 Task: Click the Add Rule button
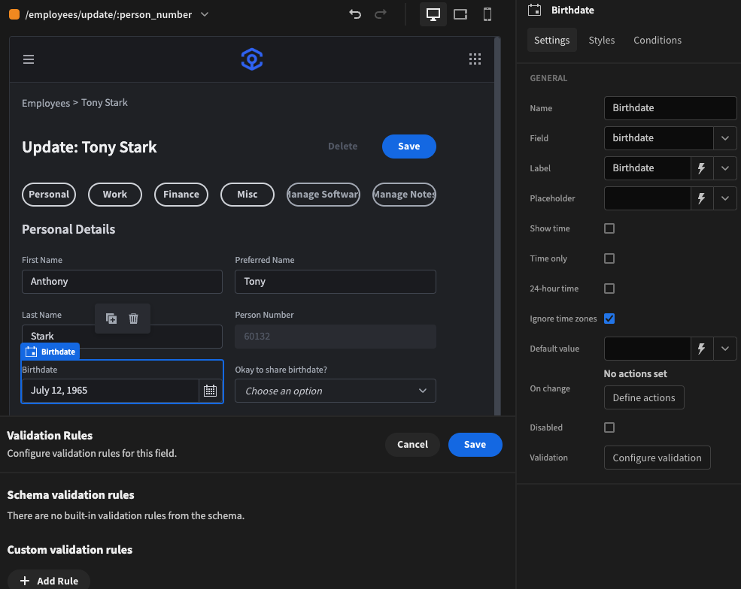pyautogui.click(x=48, y=580)
